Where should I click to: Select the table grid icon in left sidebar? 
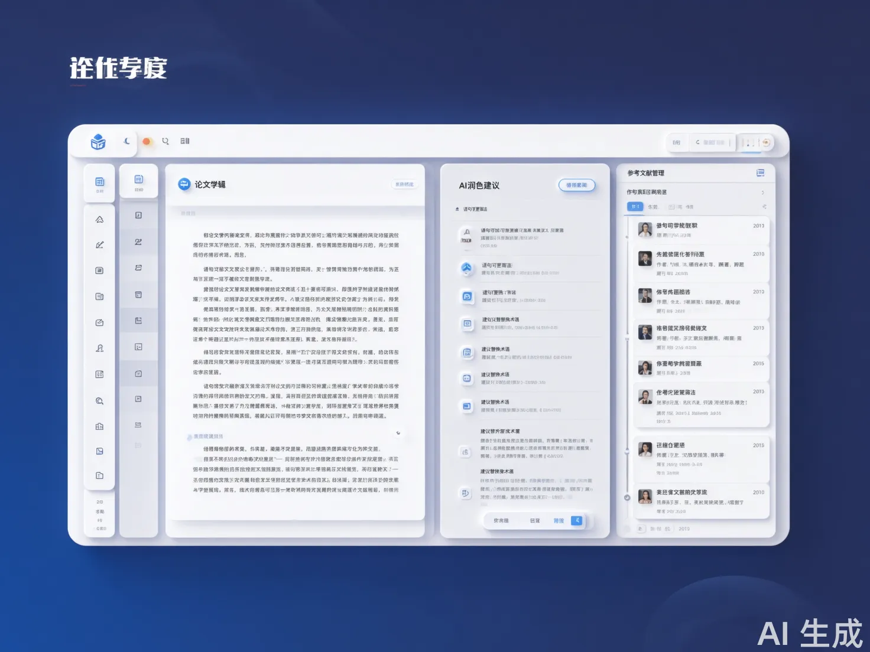(x=100, y=374)
